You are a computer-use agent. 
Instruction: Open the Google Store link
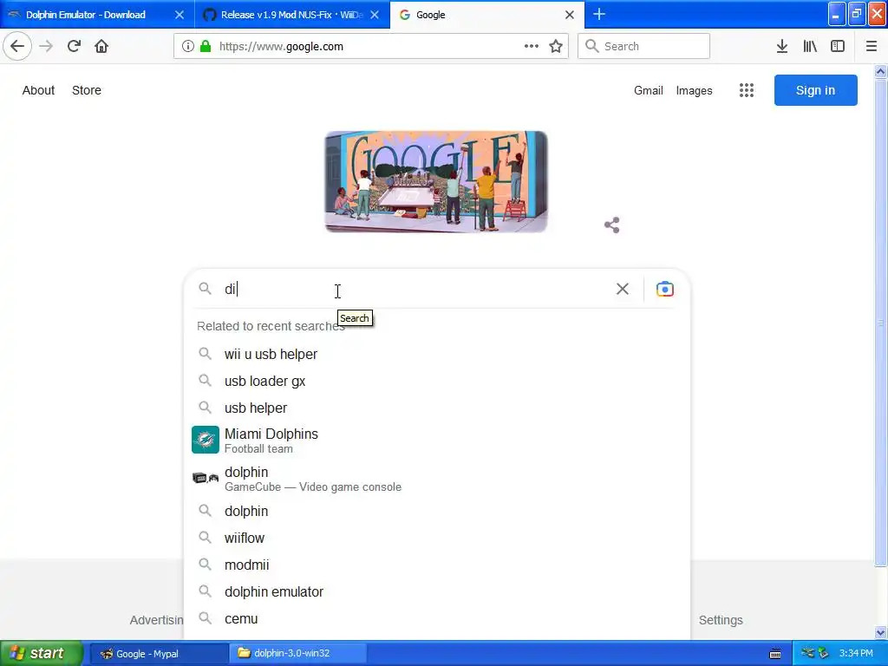87,90
